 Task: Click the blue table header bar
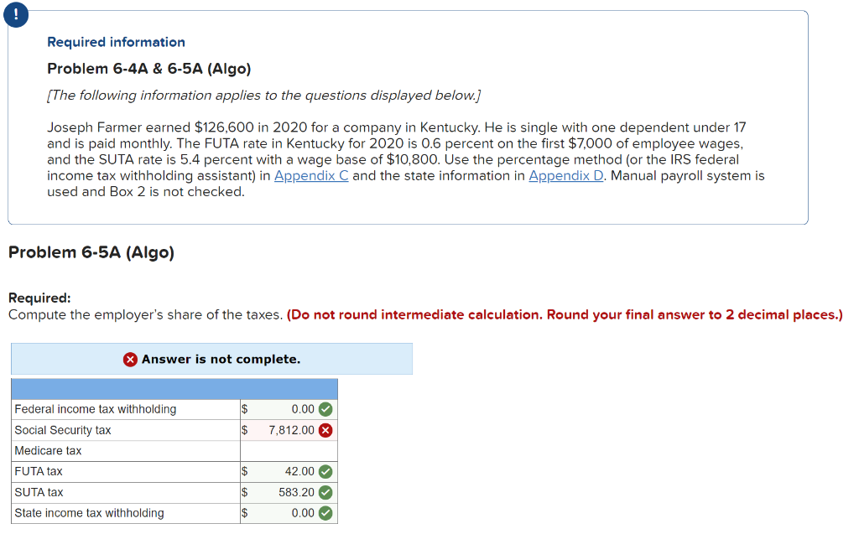174,389
